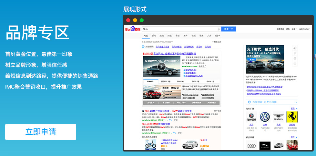
Task: Click the Bentley brand logo
Action: (x=278, y=117)
